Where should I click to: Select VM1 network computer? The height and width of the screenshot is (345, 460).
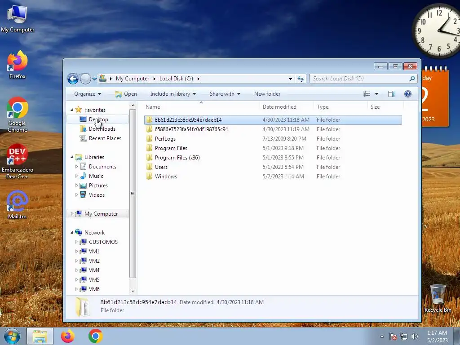90,252
